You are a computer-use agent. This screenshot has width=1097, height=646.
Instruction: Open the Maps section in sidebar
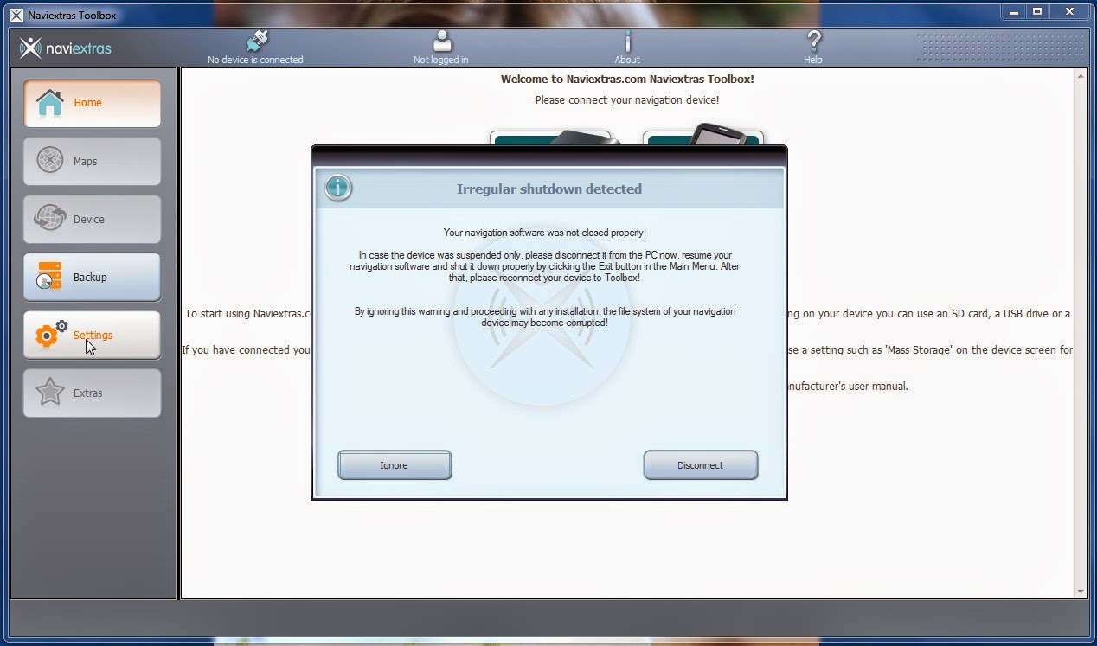pyautogui.click(x=92, y=161)
